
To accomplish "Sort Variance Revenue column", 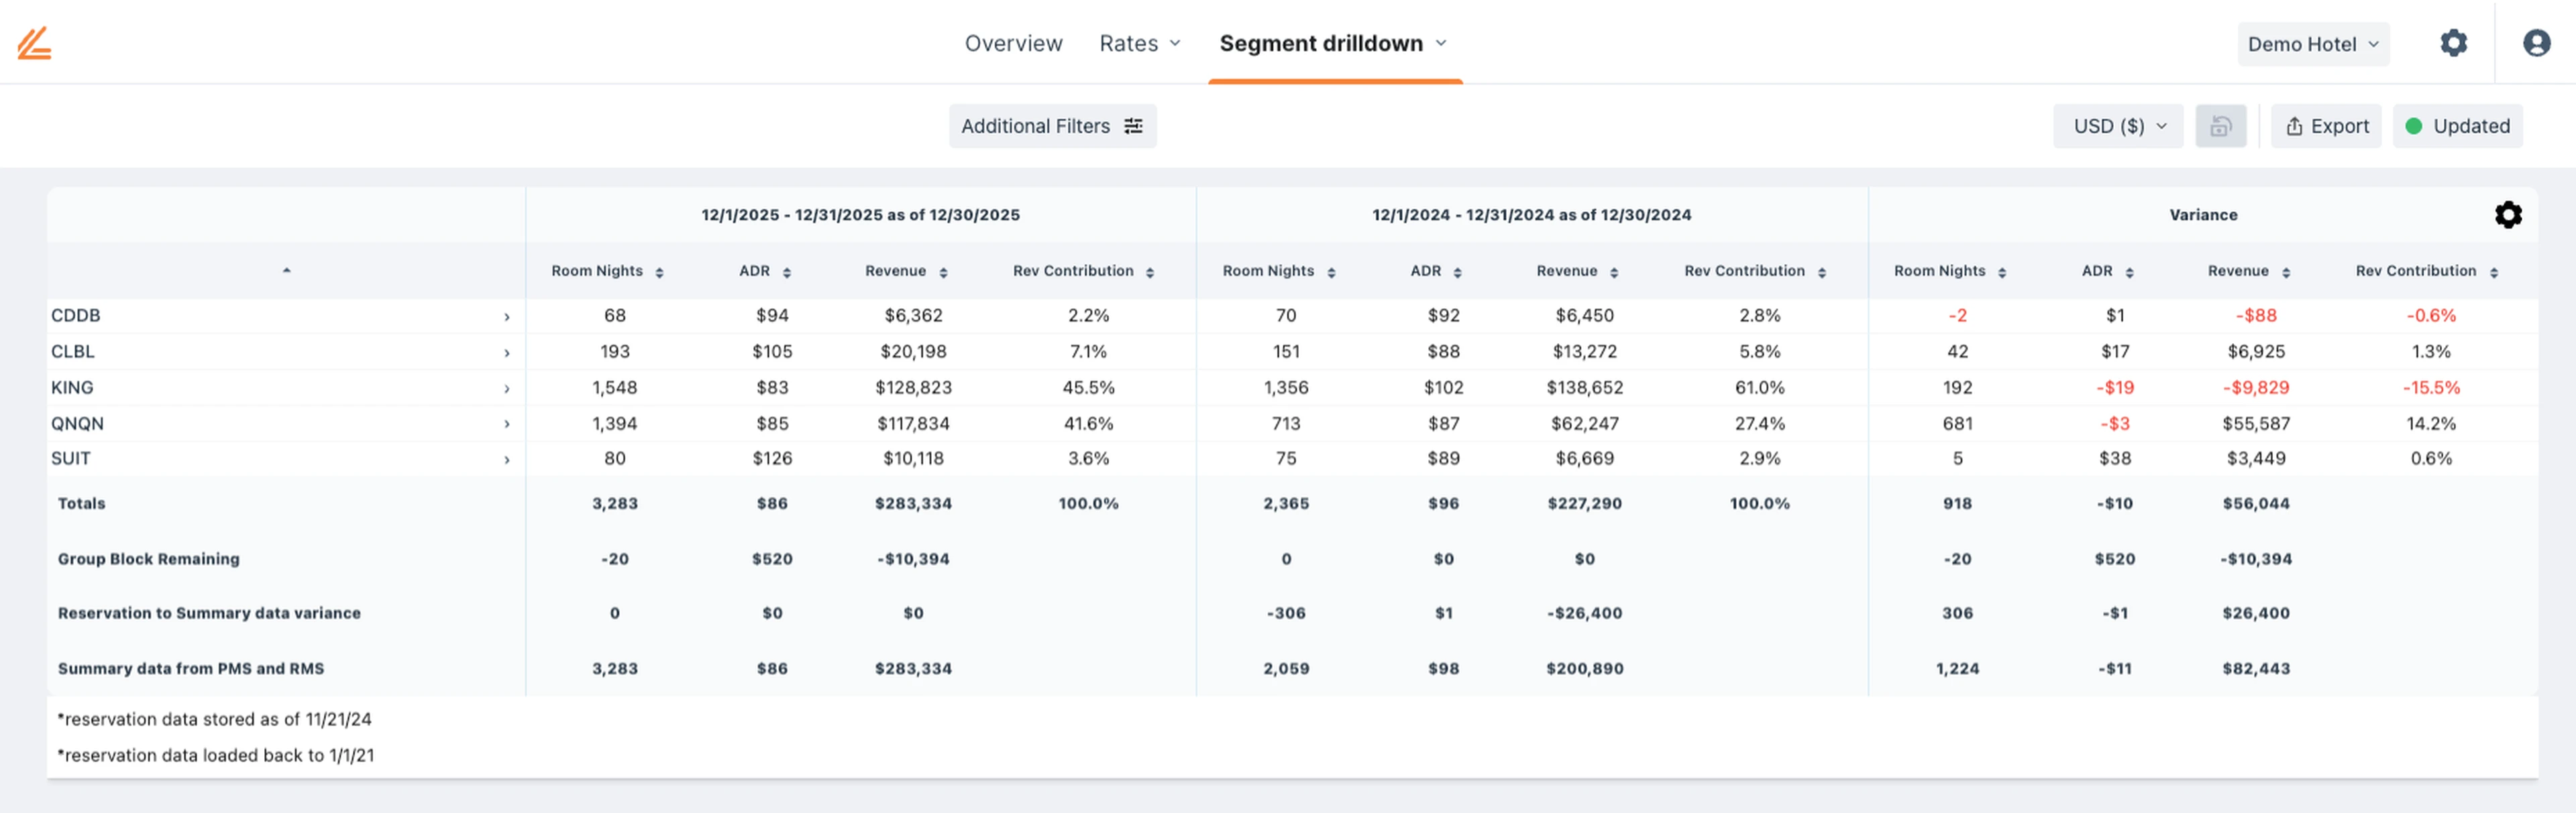I will point(2285,271).
